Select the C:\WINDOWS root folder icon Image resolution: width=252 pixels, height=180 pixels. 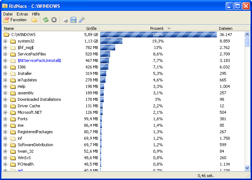pyautogui.click(x=6, y=35)
